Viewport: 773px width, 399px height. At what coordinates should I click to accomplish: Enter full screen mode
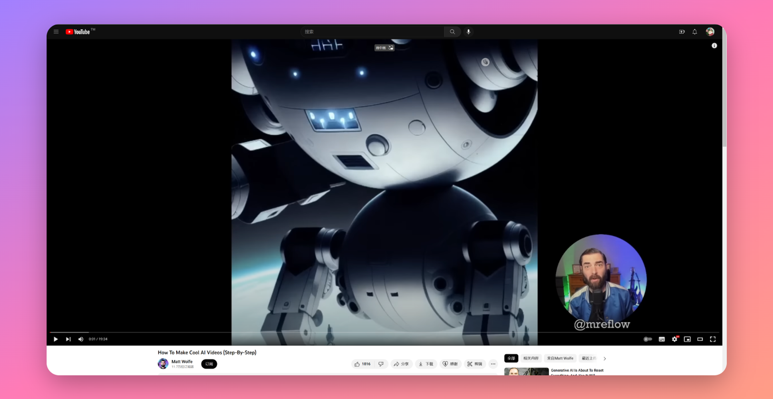click(713, 339)
